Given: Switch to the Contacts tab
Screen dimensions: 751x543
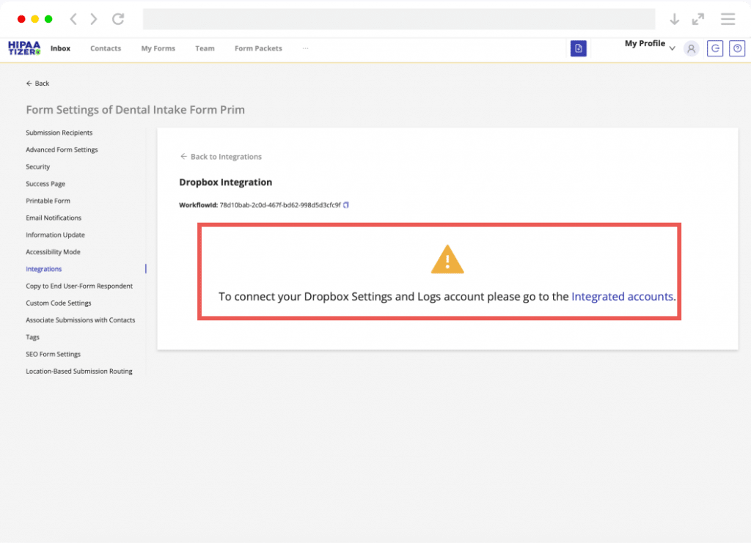Looking at the screenshot, I should click(105, 48).
